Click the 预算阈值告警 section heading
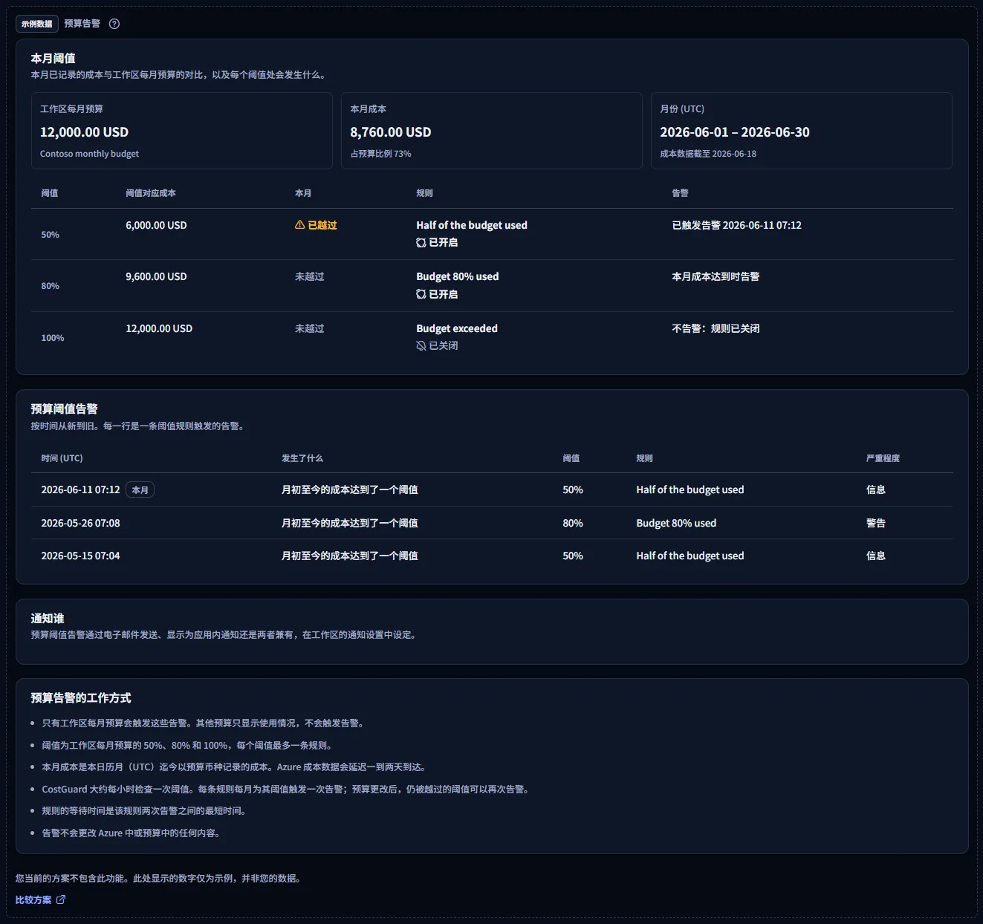Image resolution: width=983 pixels, height=924 pixels. [x=64, y=409]
